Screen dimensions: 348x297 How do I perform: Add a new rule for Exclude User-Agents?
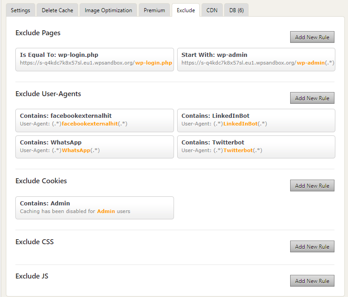pos(312,98)
